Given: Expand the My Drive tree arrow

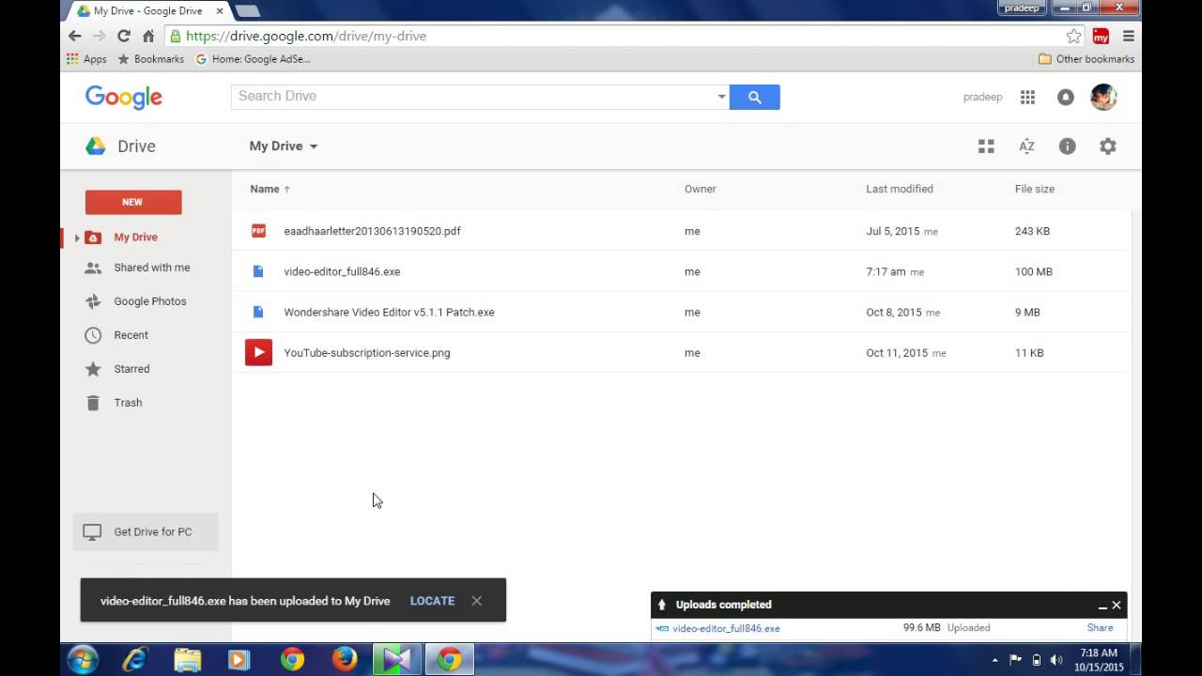Looking at the screenshot, I should 77,238.
